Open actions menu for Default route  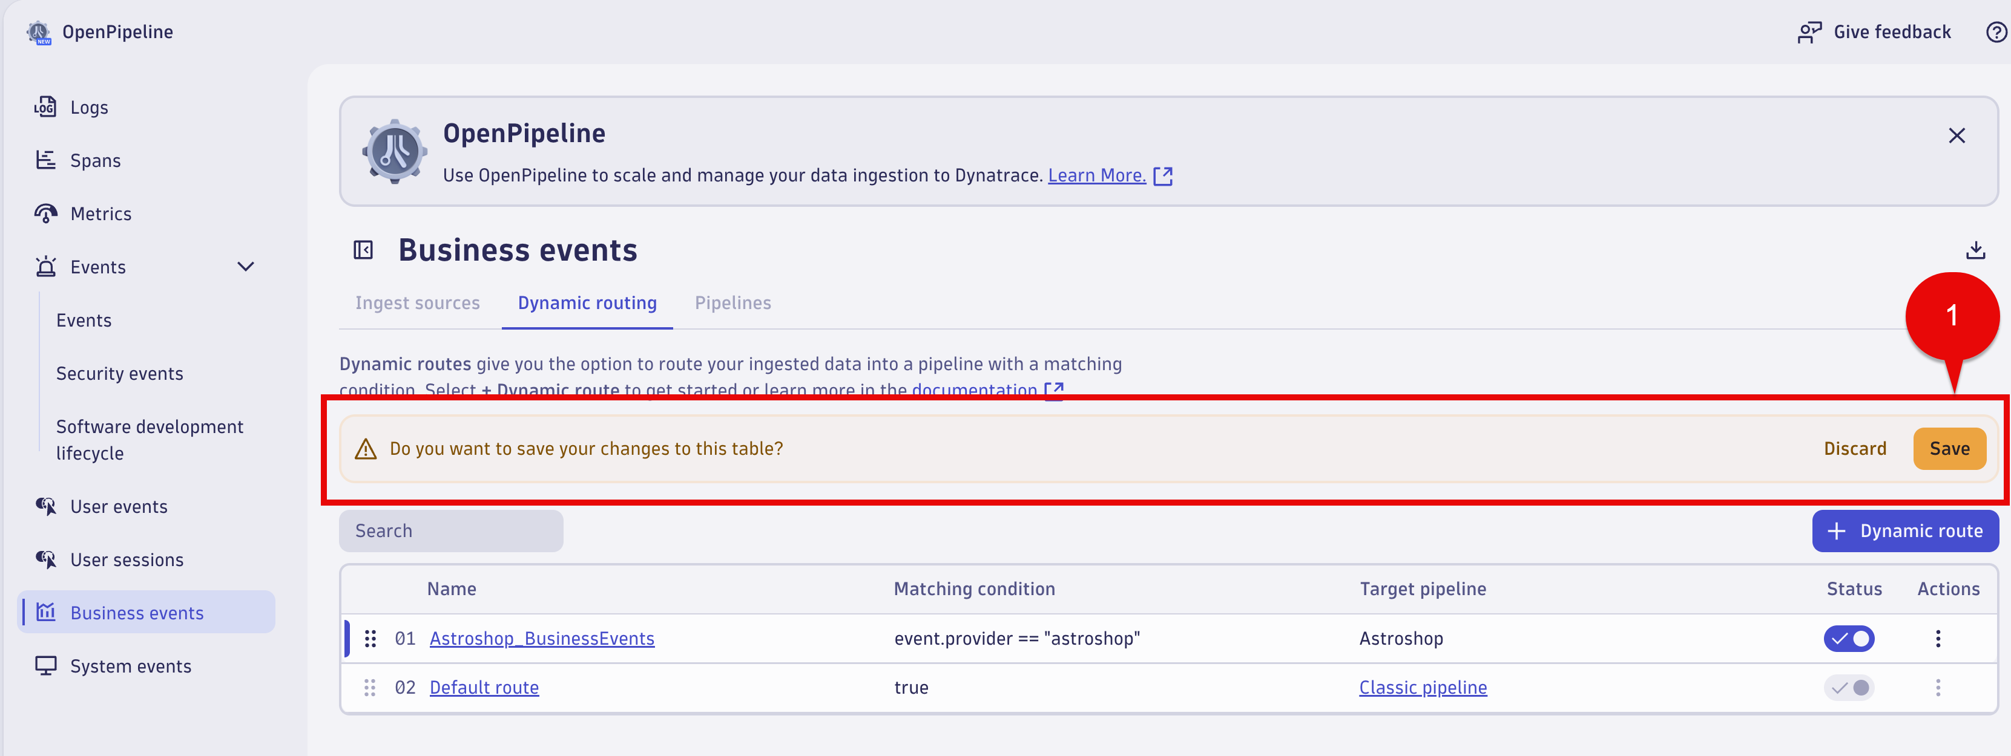pos(1938,687)
